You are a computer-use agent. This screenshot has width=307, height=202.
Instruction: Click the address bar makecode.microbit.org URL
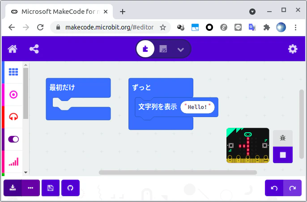point(109,27)
